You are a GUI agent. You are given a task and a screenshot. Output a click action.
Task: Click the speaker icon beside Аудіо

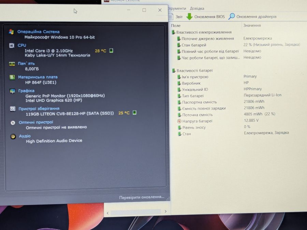(x=13, y=136)
